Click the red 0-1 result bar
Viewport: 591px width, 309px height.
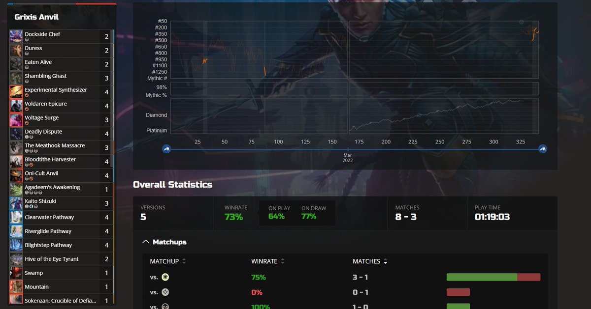tap(458, 292)
